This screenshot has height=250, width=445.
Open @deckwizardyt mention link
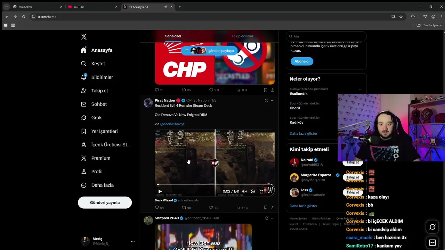(172, 124)
